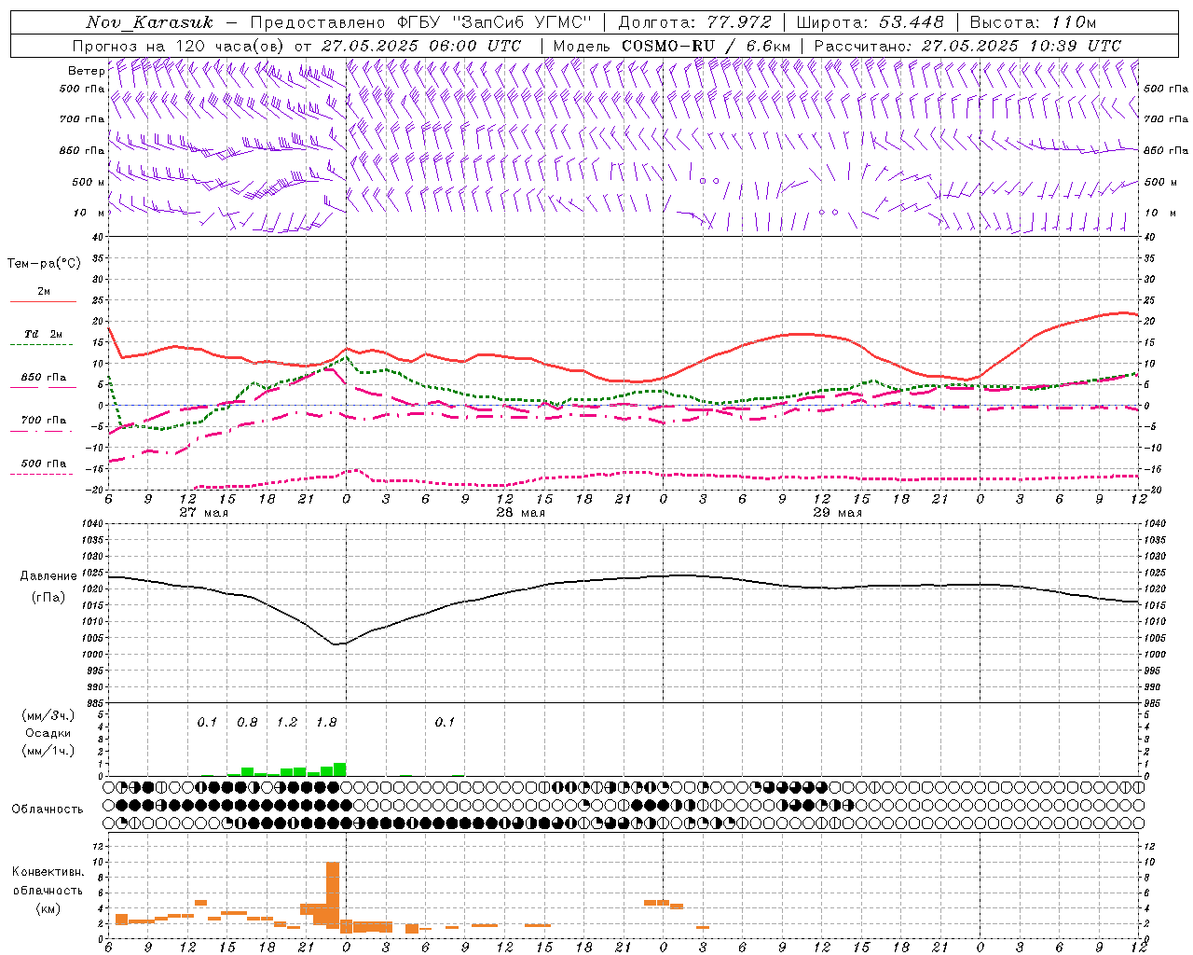Click the '(мм/1ч.)' precipitation unit label
Viewport: 1193px width, 955px height.
point(48,750)
